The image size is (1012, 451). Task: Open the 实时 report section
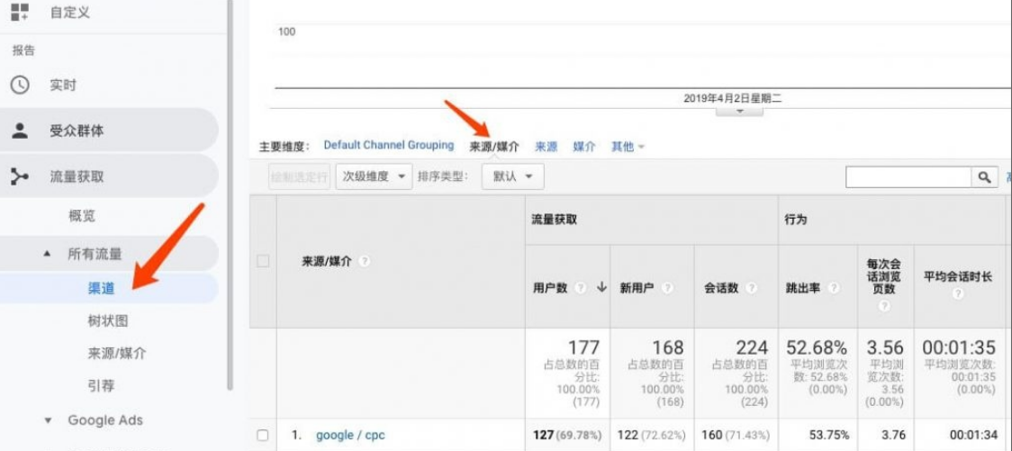(63, 86)
